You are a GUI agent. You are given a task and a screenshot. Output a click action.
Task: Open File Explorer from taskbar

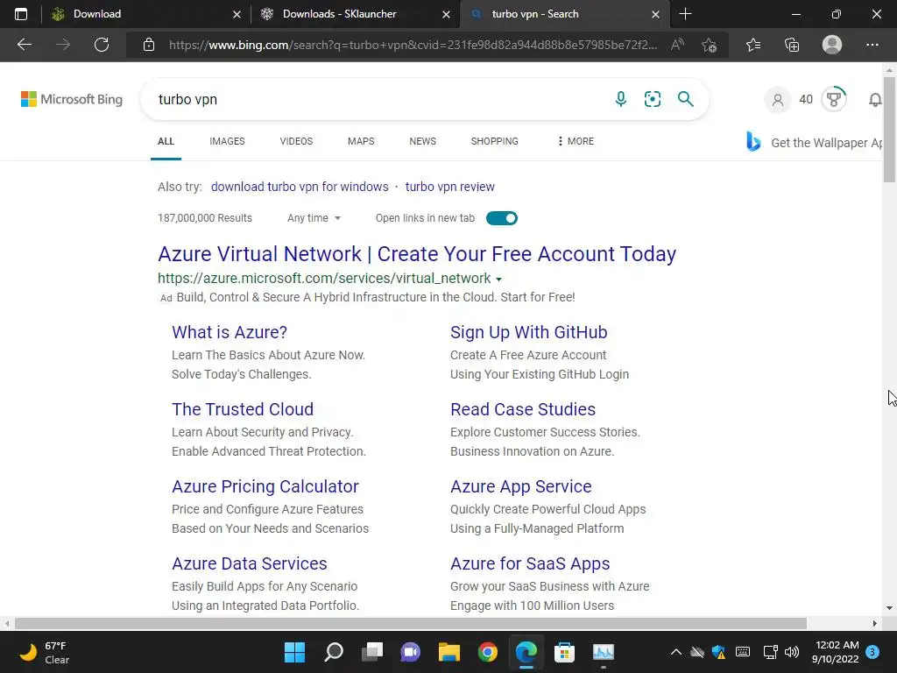point(449,652)
